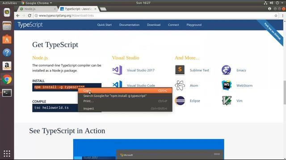
Task: Click the 'Get TypeScript' heading
Action: [x=55, y=44]
